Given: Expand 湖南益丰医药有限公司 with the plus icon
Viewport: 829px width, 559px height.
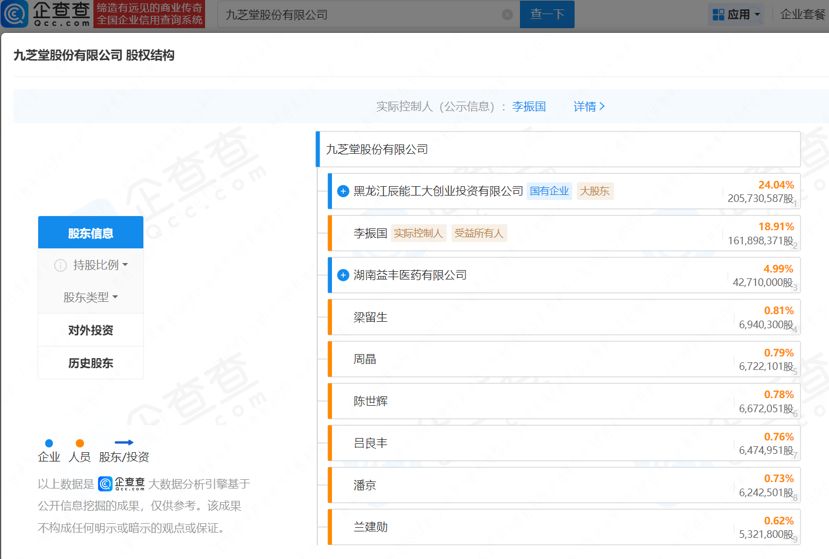Looking at the screenshot, I should (x=343, y=275).
